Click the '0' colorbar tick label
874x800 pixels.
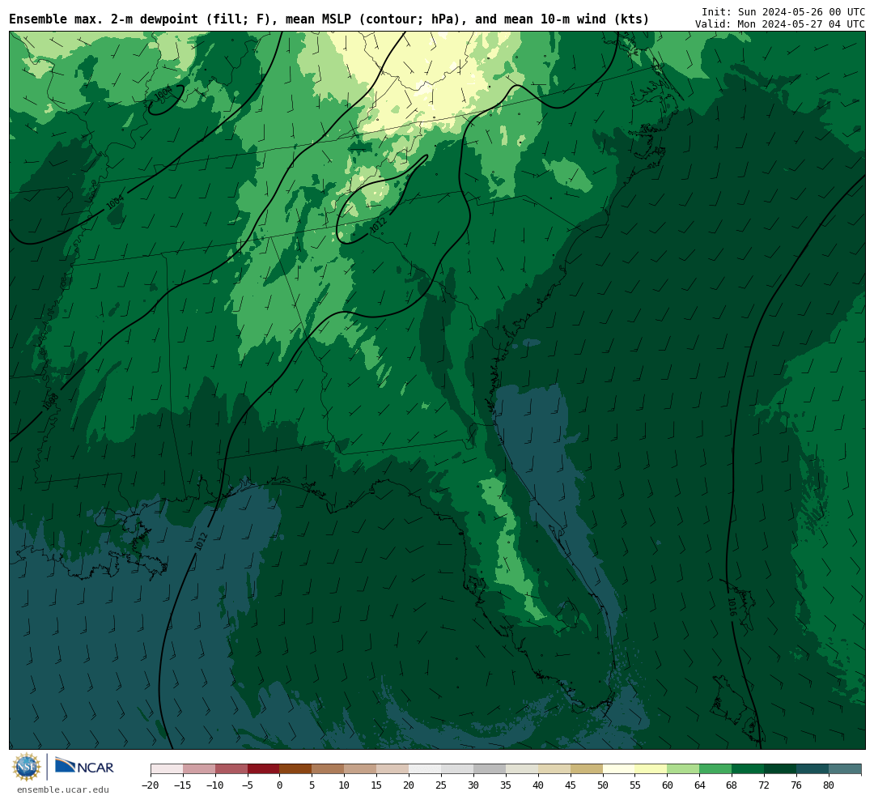coord(280,785)
